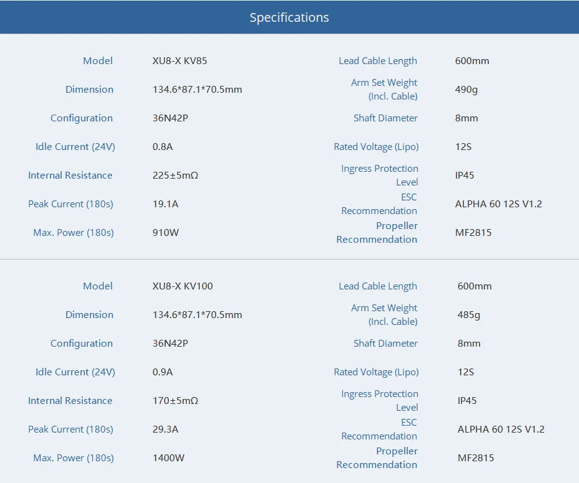Click the 910W max power value
Viewport: 579px width, 483px height.
tap(166, 233)
